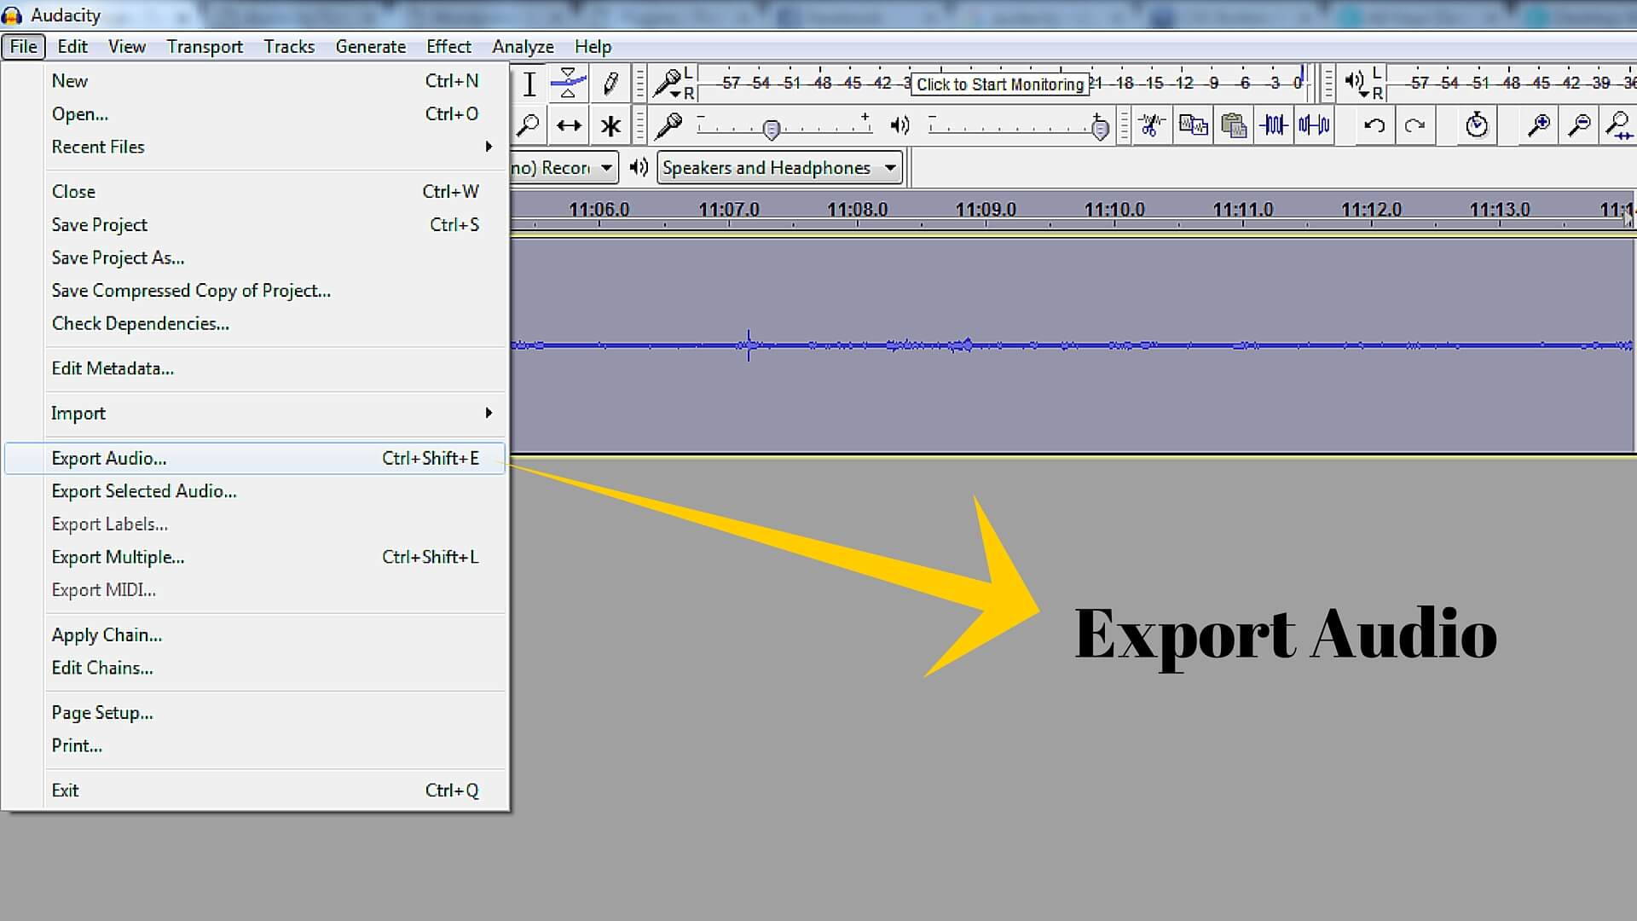This screenshot has width=1637, height=921.
Task: Click the Undo arrow icon
Action: tap(1374, 126)
